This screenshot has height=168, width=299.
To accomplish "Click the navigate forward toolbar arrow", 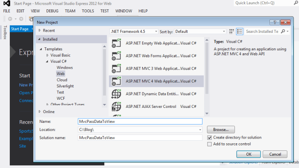I will (x=21, y=19).
